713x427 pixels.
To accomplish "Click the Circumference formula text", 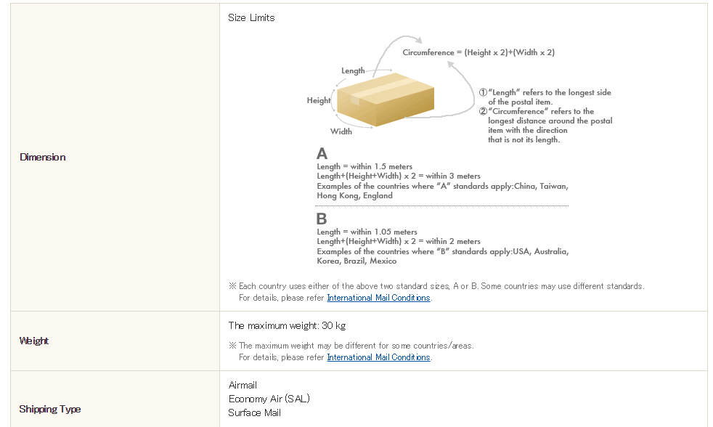I will coord(478,52).
